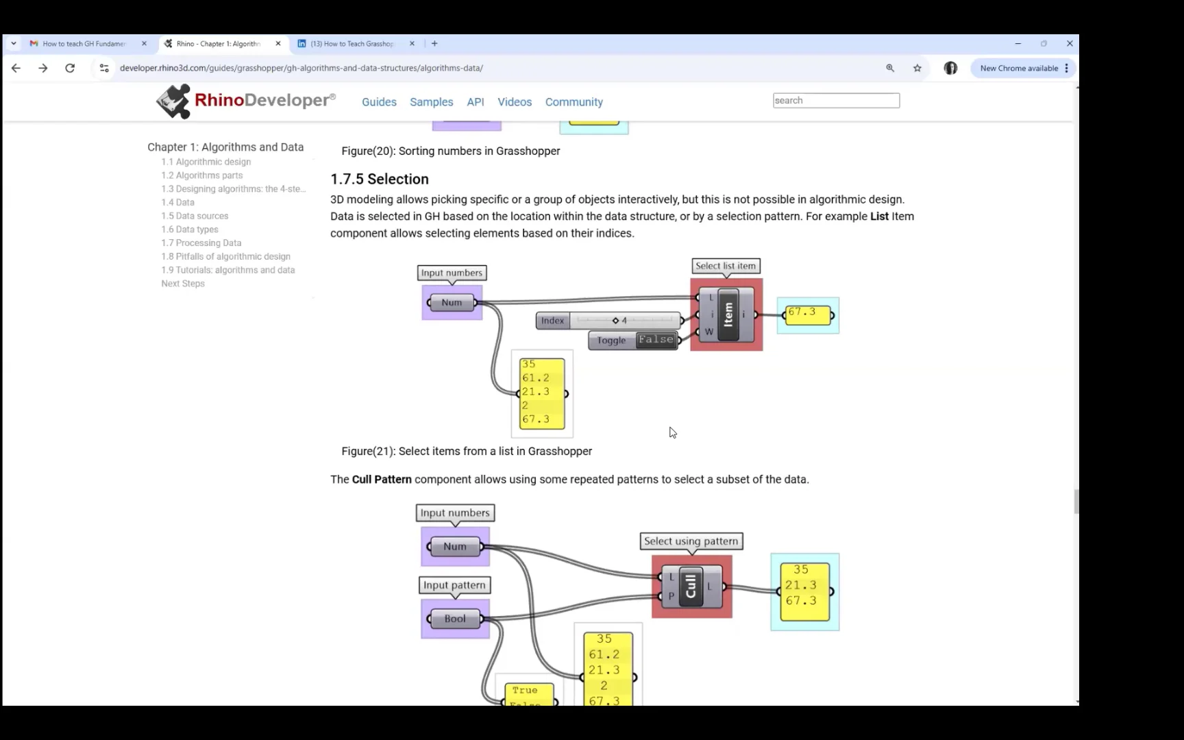Jump to '1.4 Data' in sidebar
Viewport: 1184px width, 740px height.
click(178, 202)
